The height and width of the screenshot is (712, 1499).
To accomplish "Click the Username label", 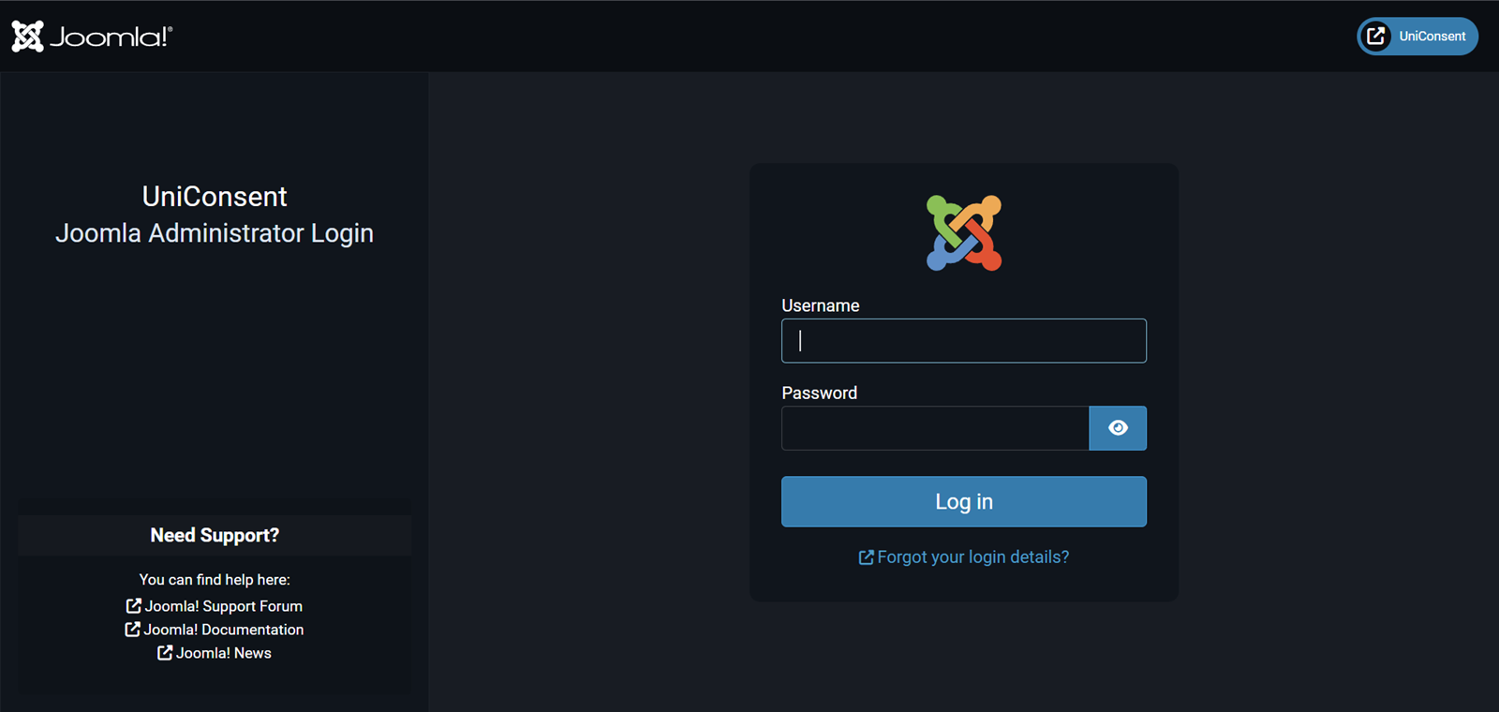I will [x=821, y=305].
